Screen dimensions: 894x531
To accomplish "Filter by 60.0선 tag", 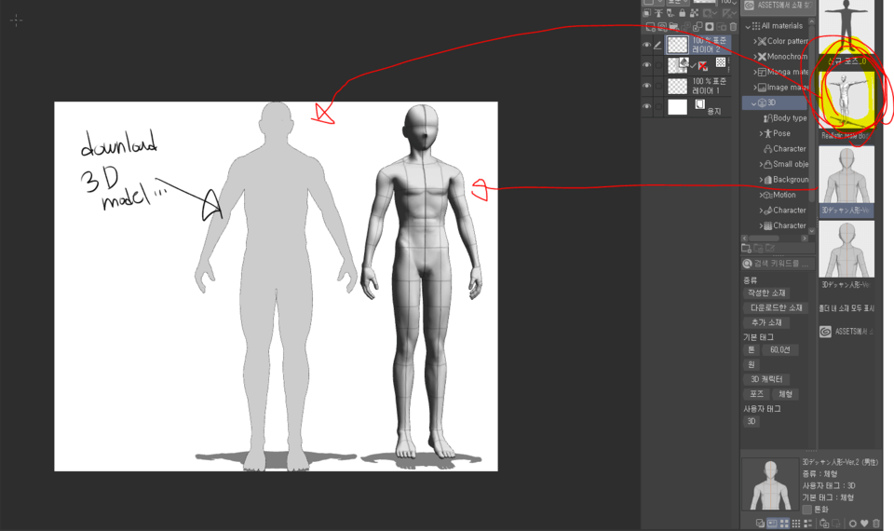I will pyautogui.click(x=780, y=349).
